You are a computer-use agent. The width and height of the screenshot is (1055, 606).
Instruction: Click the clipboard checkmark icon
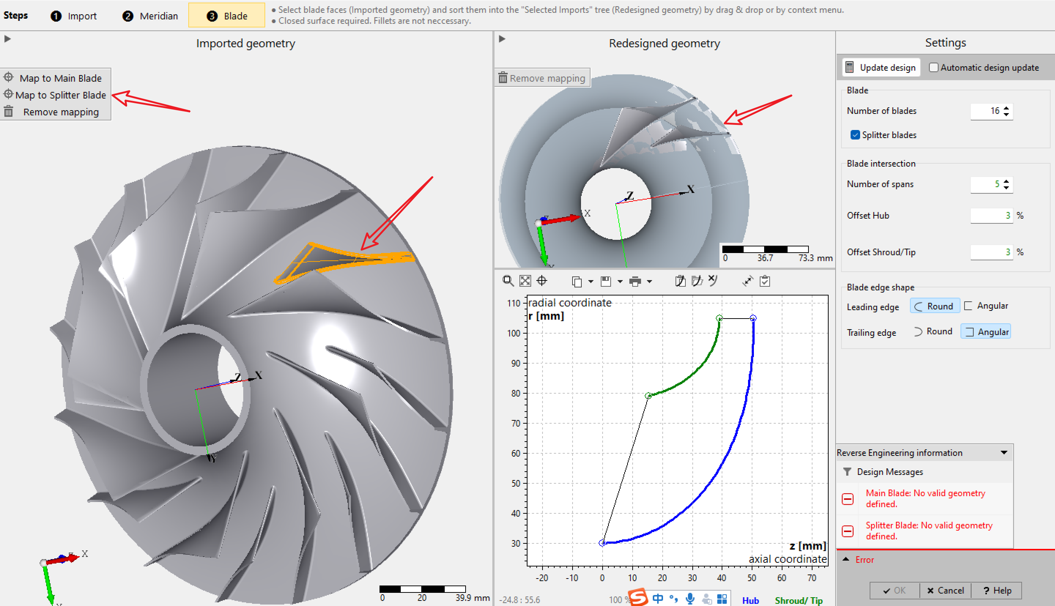click(765, 281)
